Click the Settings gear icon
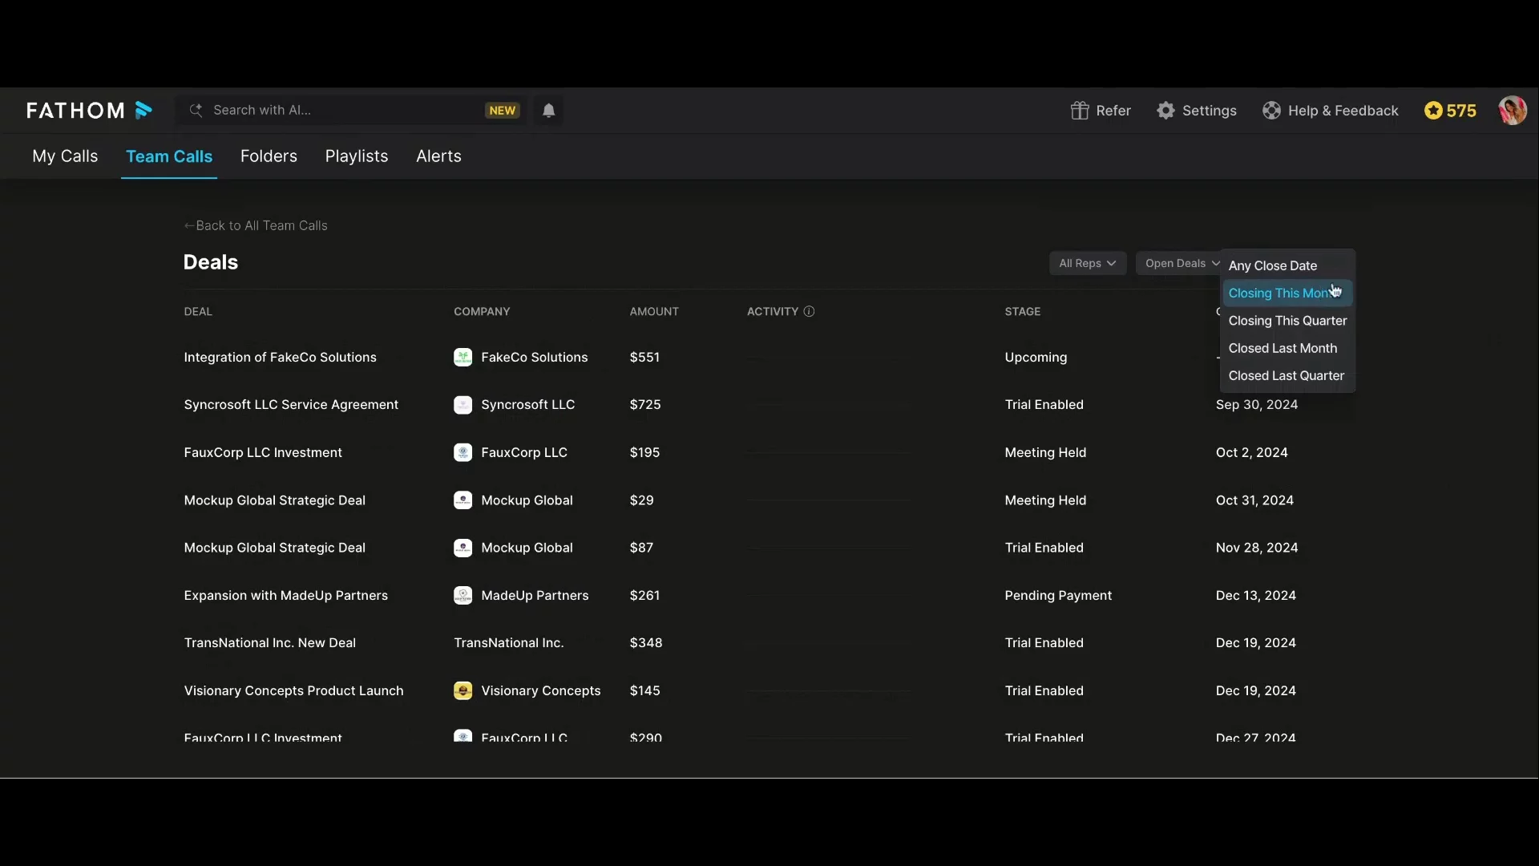 [1165, 111]
